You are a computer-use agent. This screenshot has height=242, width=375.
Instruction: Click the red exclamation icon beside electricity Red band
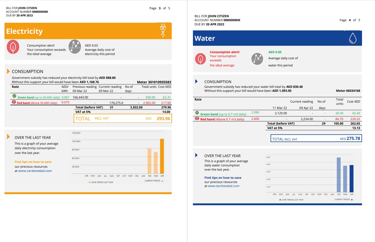coord(14,102)
